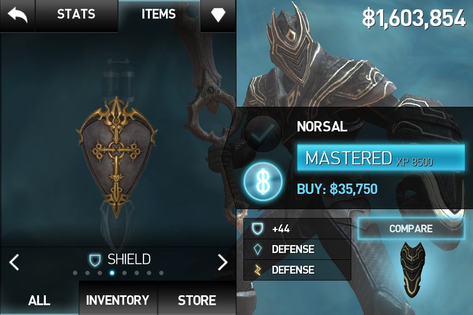Click the BUY: $35,750 label
This screenshot has width=473, height=315.
point(337,189)
